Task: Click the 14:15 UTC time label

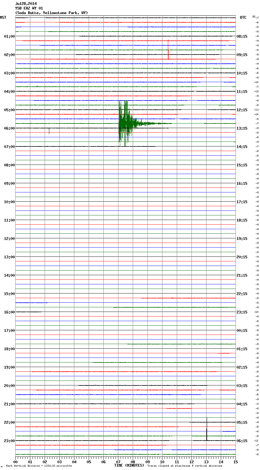Action: click(242, 147)
